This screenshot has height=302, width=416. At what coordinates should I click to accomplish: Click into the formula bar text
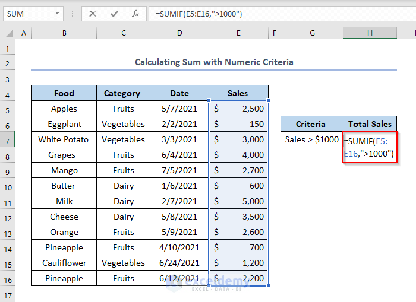(267, 14)
